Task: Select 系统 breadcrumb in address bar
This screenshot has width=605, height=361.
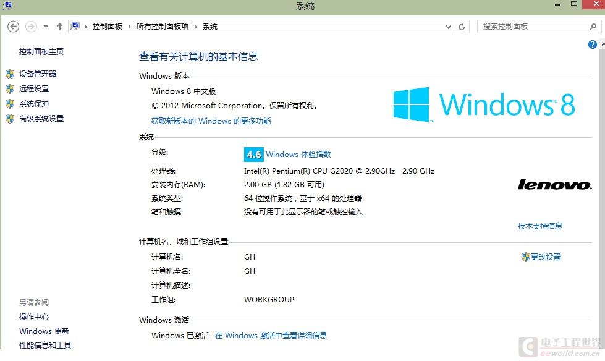Action: (210, 26)
